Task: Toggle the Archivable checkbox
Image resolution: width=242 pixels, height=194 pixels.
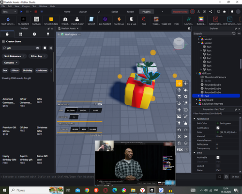Action: [218, 158]
